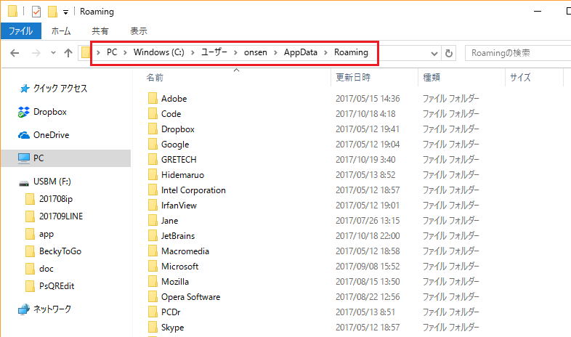
Task: Expand the chevron after PC breadcrumb
Action: click(125, 53)
